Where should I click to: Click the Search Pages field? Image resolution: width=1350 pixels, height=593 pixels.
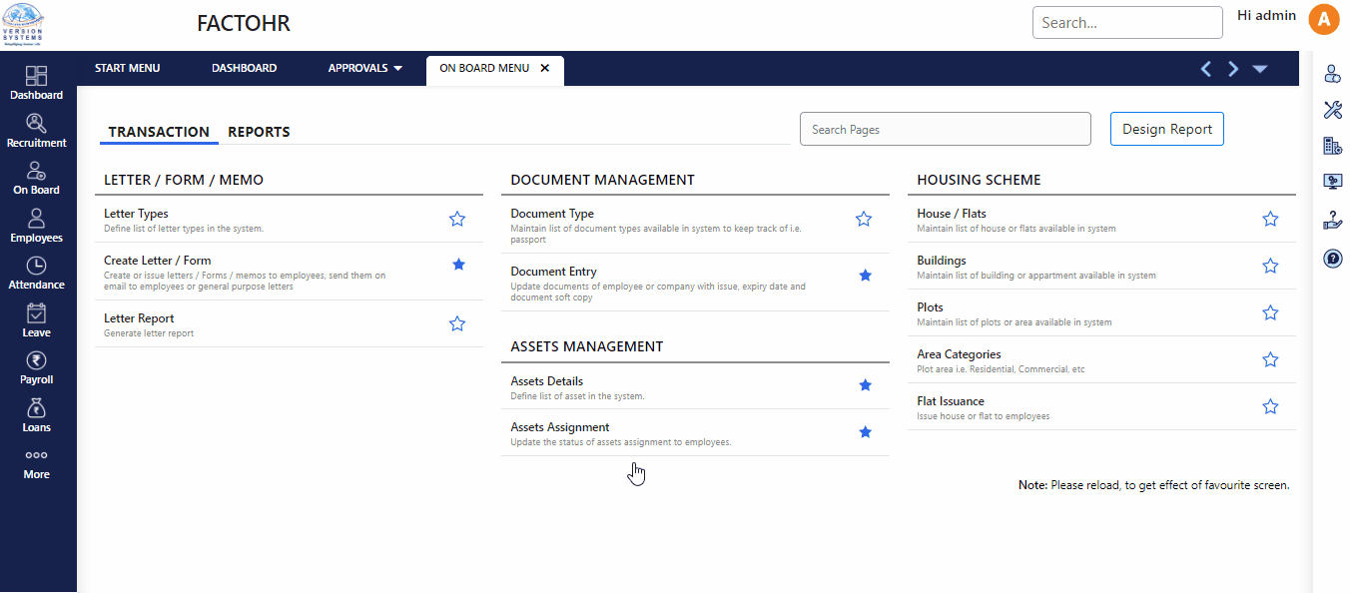click(x=945, y=129)
